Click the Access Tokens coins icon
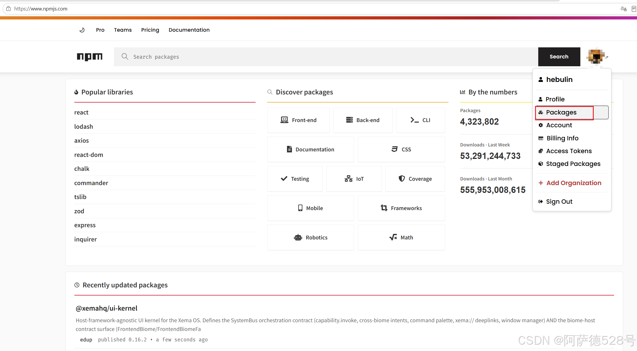Screen dimensions: 637x351 pos(541,151)
